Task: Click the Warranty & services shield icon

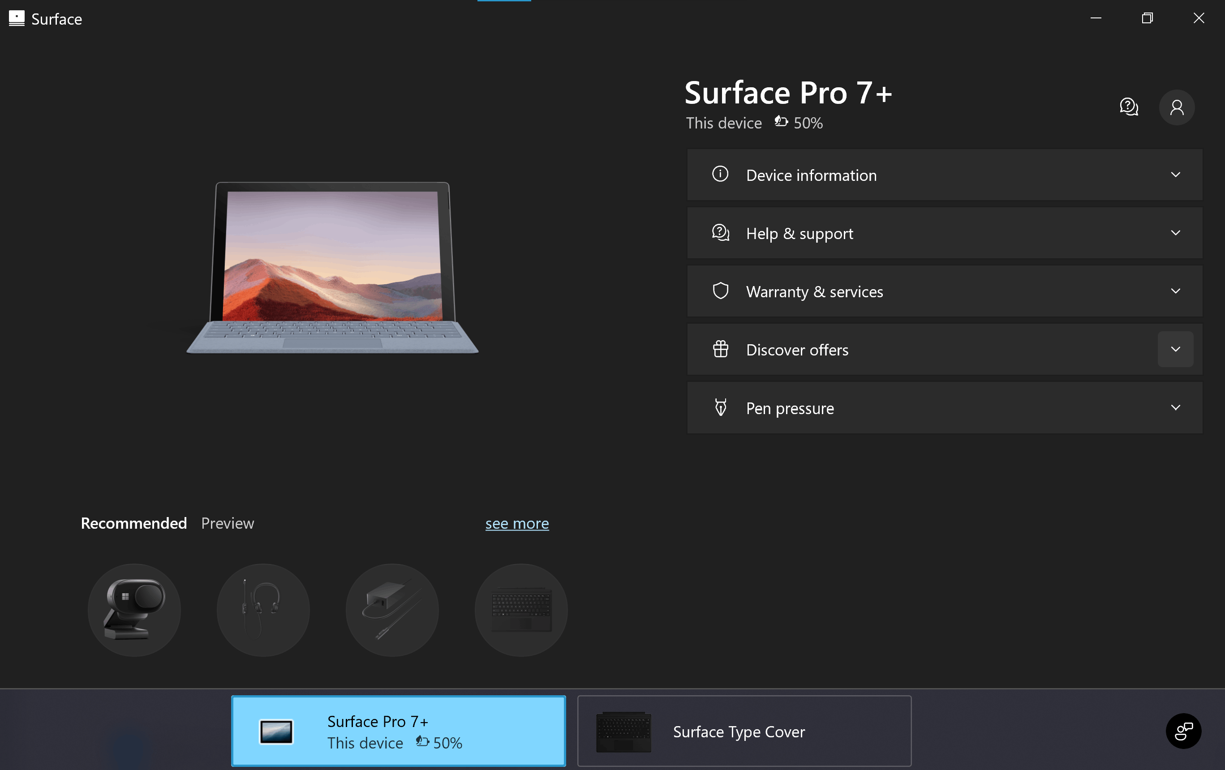Action: click(720, 291)
